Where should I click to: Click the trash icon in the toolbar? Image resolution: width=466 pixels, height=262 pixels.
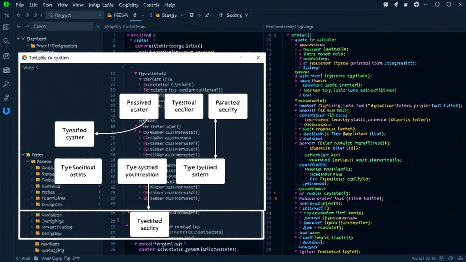pyautogui.click(x=192, y=15)
